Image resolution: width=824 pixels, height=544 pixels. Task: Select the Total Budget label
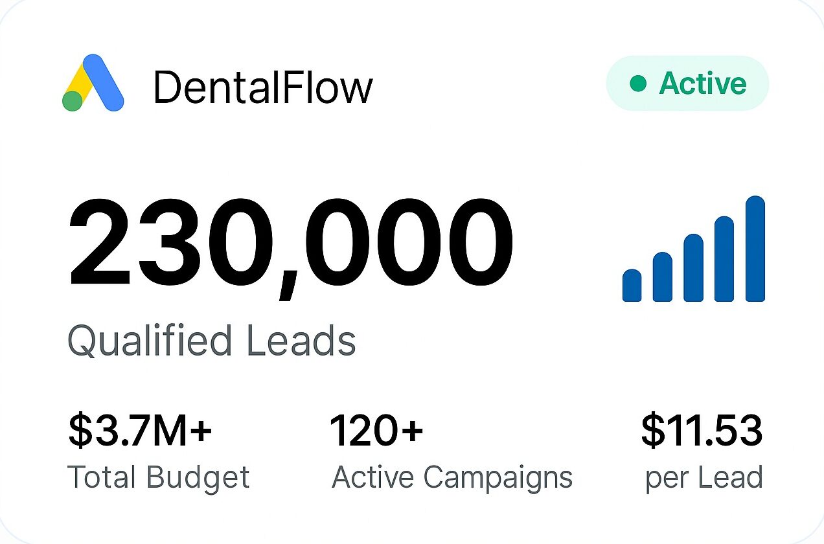coord(159,478)
